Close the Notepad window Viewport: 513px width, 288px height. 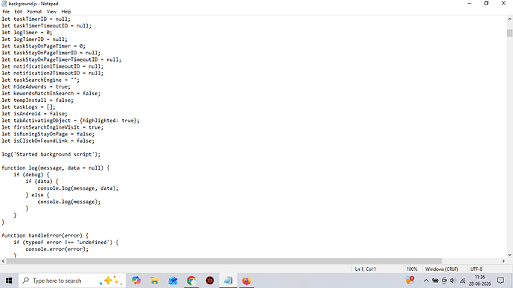point(503,4)
